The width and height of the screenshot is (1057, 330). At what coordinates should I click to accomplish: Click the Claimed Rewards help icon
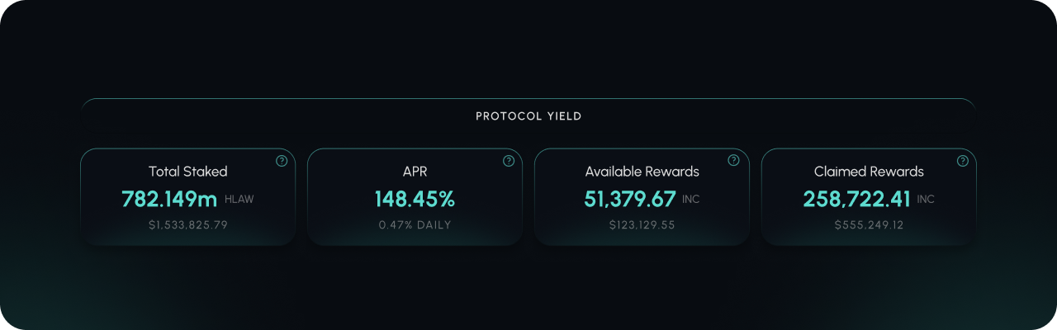(963, 161)
